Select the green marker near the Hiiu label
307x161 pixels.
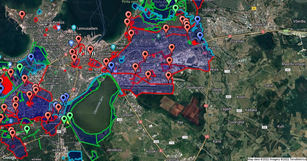(x=27, y=130)
